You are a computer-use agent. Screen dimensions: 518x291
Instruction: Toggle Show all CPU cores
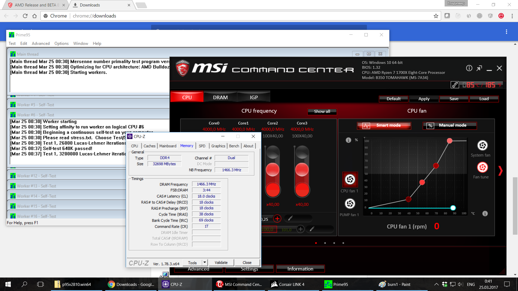click(x=322, y=112)
